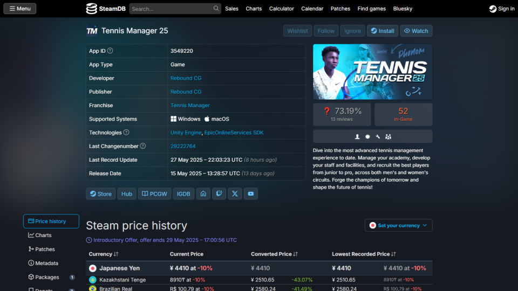Click the Kazakhstani Tenge flag icon

tap(93, 280)
